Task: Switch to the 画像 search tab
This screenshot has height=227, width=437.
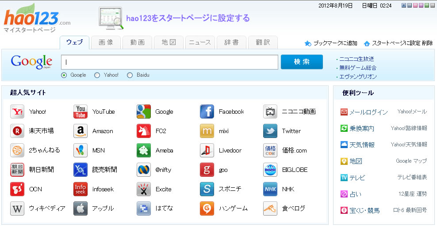Action: tap(106, 42)
